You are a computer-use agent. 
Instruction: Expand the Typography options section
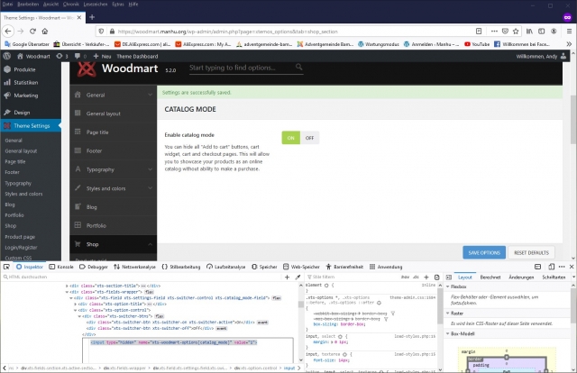point(113,169)
